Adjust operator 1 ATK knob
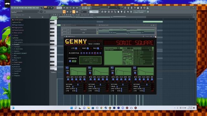Viewport: 207px width, 116px height. pos(68,79)
